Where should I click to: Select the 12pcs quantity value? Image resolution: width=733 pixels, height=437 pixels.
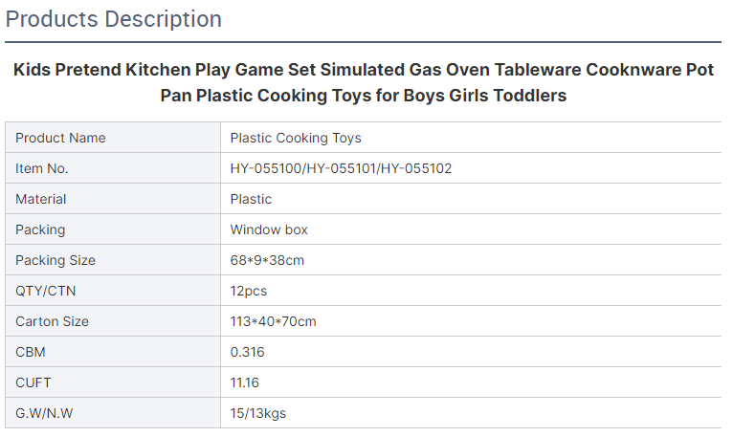[x=248, y=291]
